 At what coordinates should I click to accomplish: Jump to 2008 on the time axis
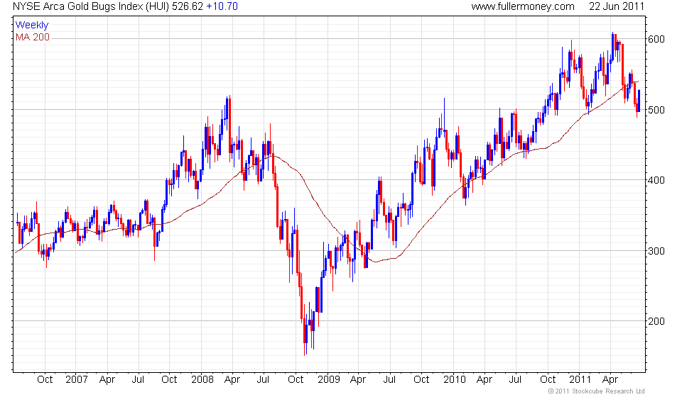coord(201,379)
